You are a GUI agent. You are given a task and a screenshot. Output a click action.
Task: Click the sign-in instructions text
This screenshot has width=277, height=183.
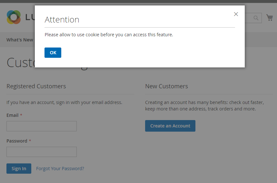point(64,102)
